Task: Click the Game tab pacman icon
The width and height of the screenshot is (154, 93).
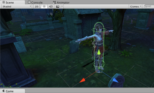Action: coord(4,91)
